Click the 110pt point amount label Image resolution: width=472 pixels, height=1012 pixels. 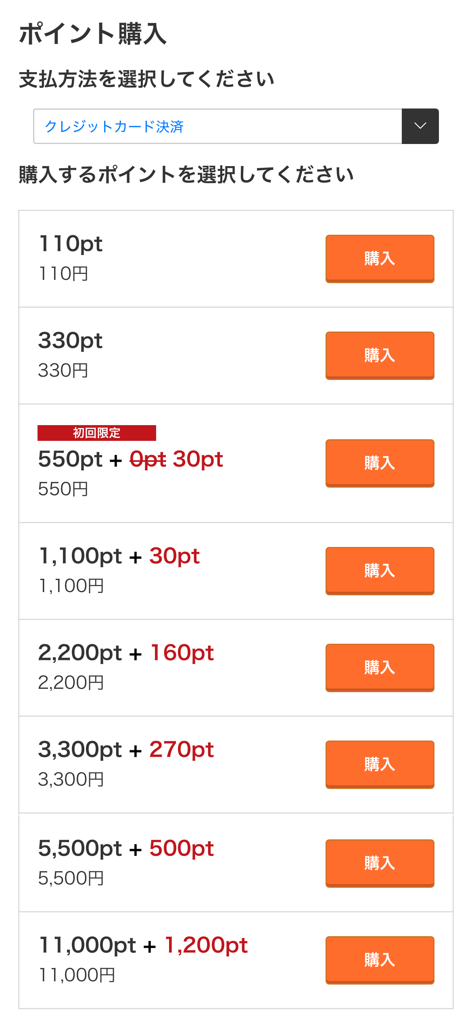click(x=71, y=244)
